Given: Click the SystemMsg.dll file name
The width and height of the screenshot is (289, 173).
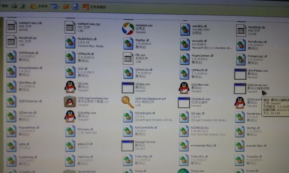Looking at the screenshot, I should pos(28,157).
